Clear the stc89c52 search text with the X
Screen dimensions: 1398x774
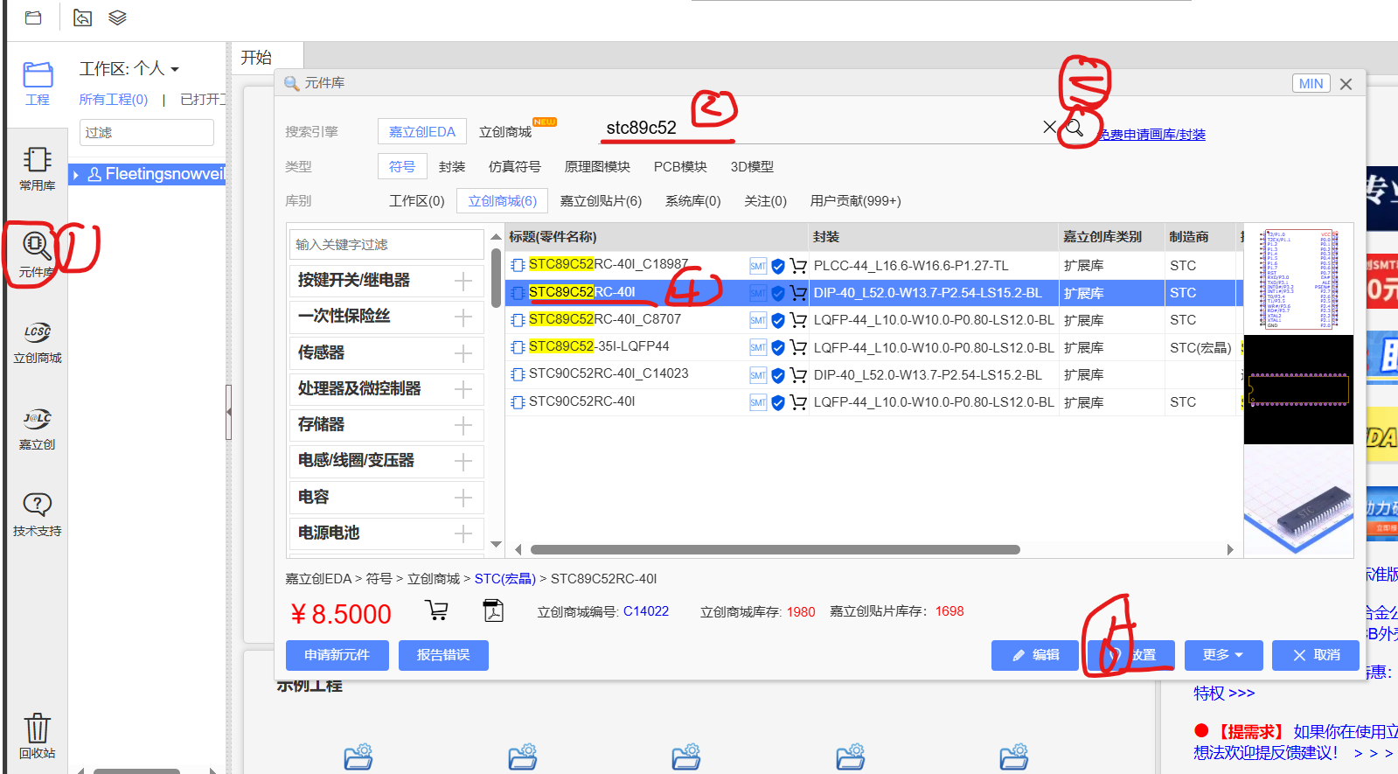pyautogui.click(x=1049, y=127)
